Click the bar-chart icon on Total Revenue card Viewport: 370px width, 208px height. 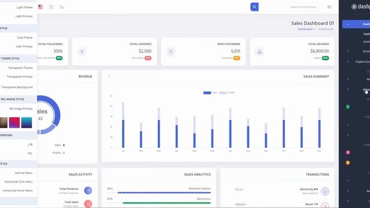click(x=260, y=51)
